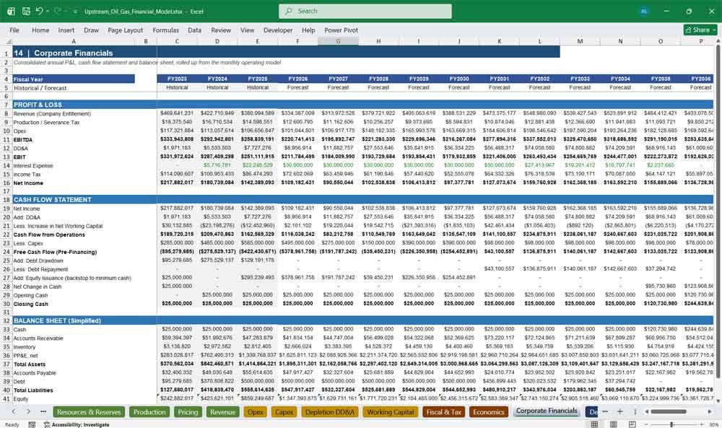Switch to Page Break Preview icon
Image resolution: width=722 pixels, height=428 pixels.
[x=632, y=424]
